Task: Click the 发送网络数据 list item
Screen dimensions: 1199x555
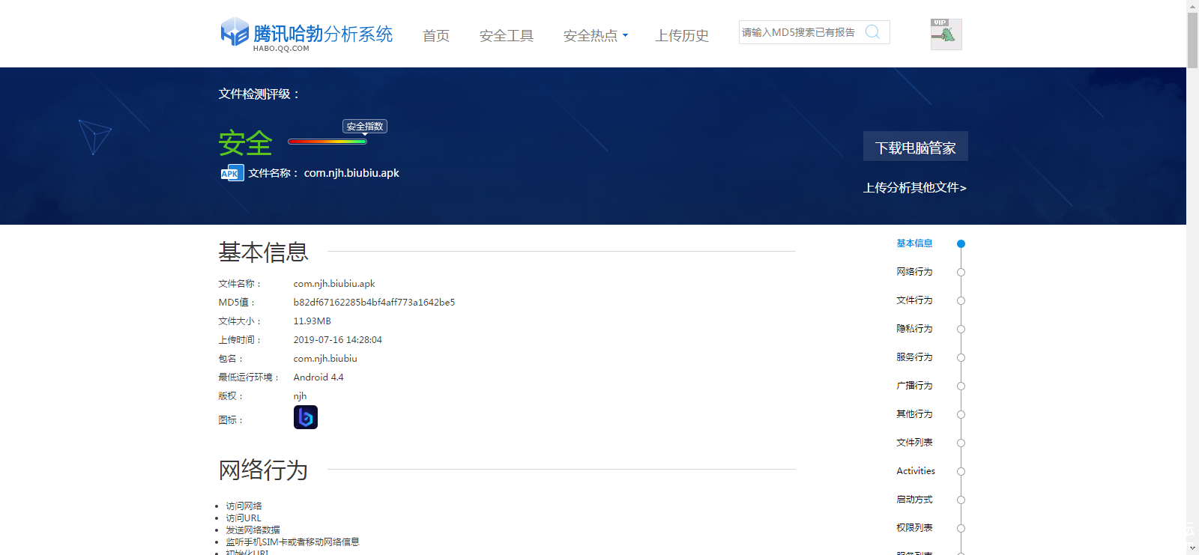Action: (x=253, y=530)
